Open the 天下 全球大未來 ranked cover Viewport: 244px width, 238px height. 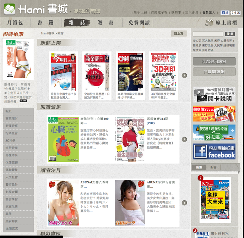215,200
